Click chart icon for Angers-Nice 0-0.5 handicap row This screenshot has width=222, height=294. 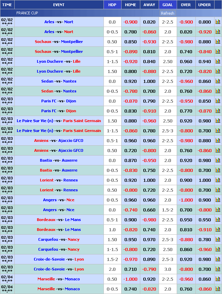(218, 200)
